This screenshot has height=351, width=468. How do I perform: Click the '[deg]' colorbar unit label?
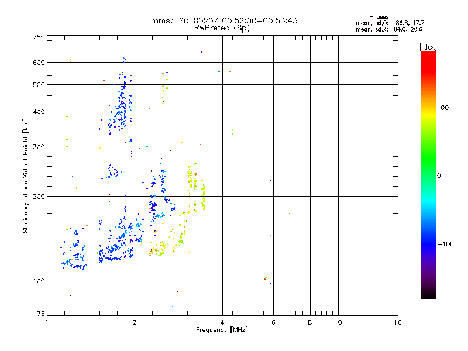429,47
